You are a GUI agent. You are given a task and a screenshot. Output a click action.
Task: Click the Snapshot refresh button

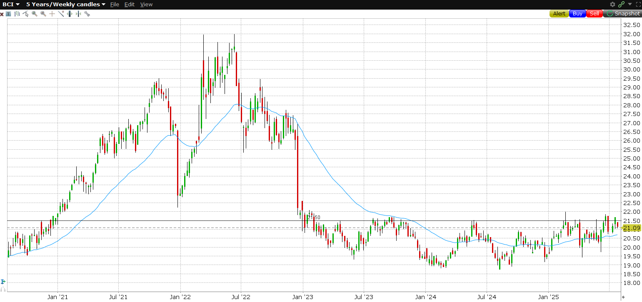point(622,14)
